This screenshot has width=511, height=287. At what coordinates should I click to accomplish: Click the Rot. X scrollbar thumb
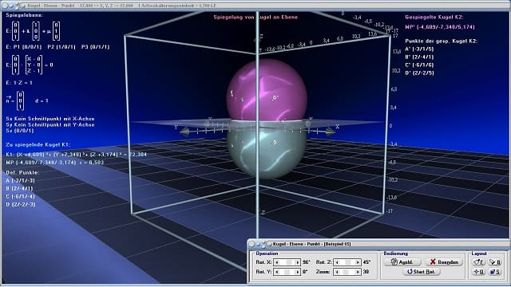289,262
